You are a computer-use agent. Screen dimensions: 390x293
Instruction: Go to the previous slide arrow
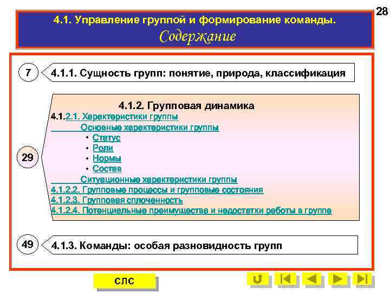pyautogui.click(x=313, y=279)
